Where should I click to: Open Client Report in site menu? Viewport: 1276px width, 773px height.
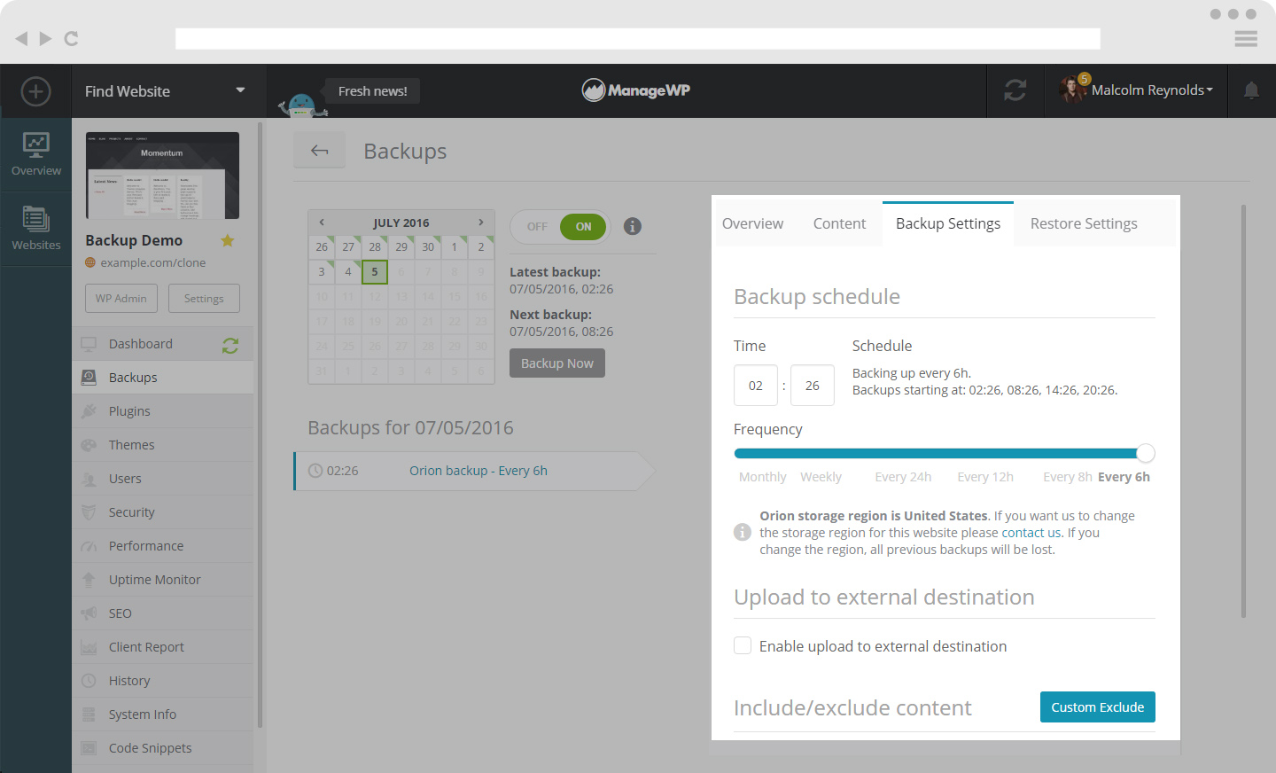[163, 647]
